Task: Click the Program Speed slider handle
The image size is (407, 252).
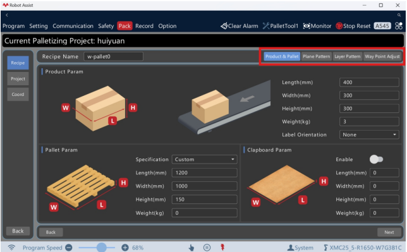Action: click(102, 248)
